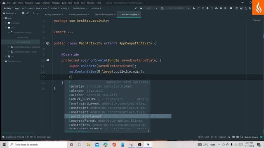The image size is (264, 148).
Task: Collapse the app module tree node
Action: point(3,18)
